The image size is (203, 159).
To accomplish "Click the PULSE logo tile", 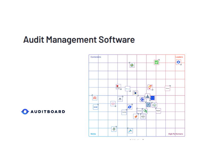I will coord(158,111).
